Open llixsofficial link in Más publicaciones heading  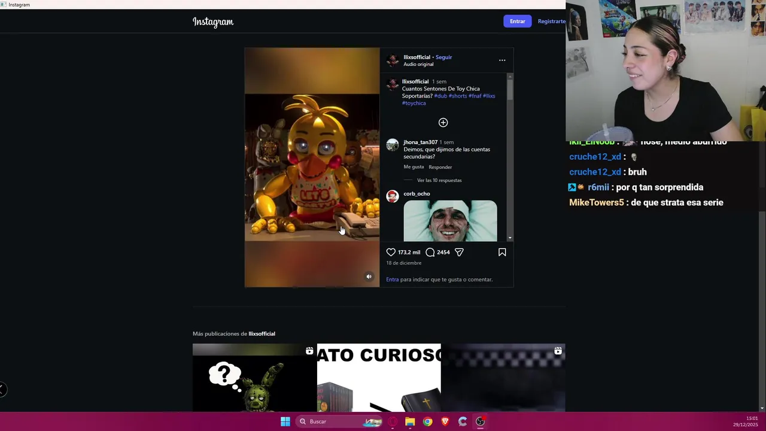262,333
